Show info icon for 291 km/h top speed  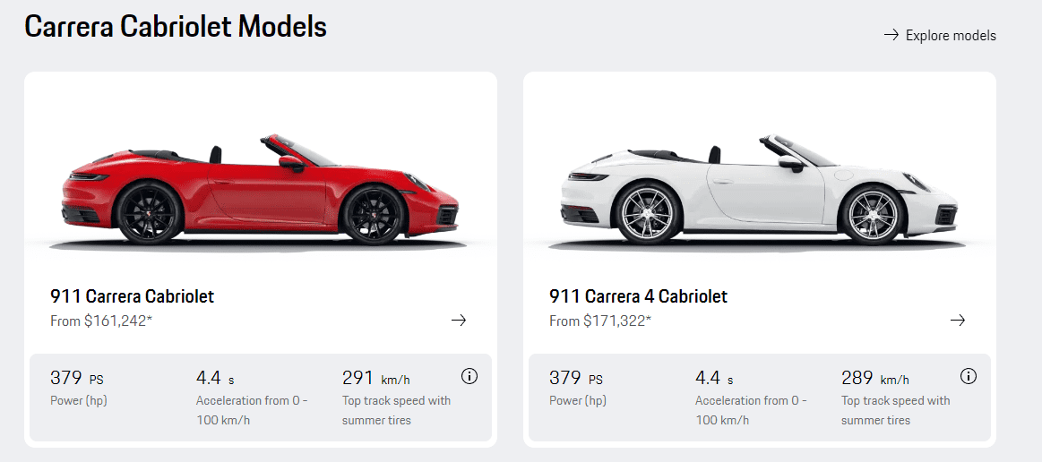469,376
